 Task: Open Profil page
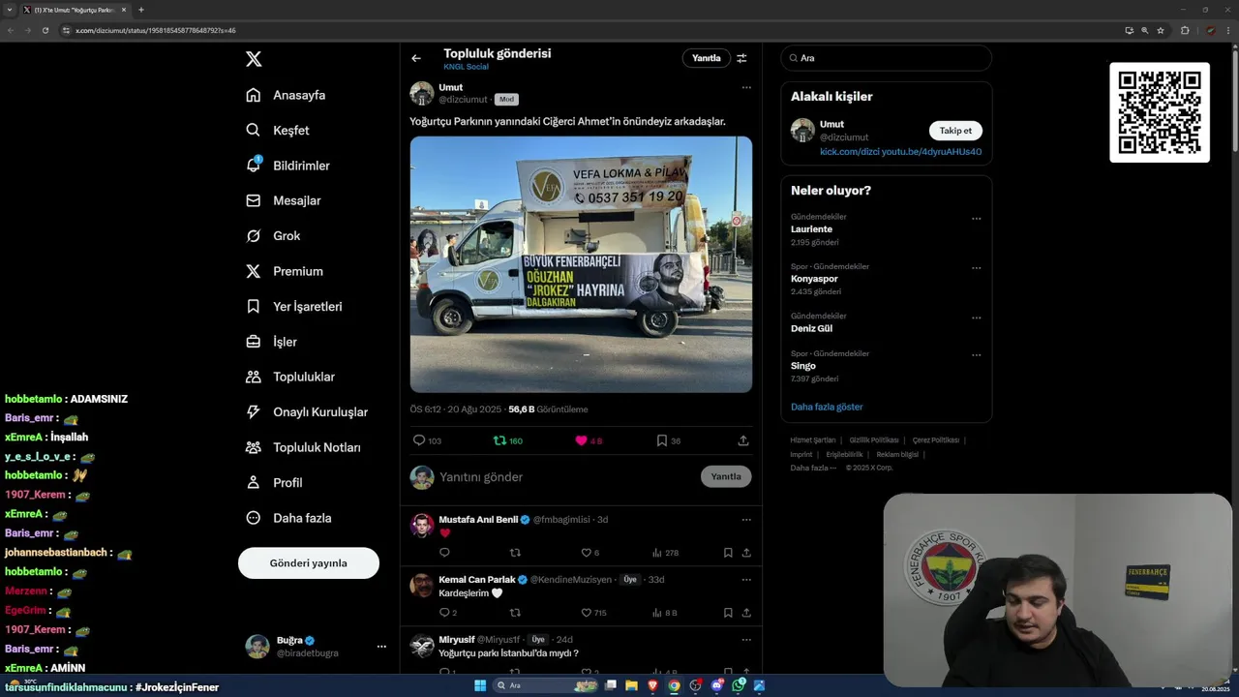click(274, 482)
